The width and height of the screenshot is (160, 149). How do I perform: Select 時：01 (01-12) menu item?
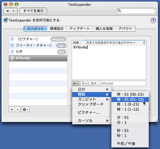(x=130, y=99)
